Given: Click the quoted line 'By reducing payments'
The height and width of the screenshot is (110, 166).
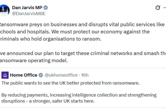Looking at the screenshot, I should pos(79,95).
